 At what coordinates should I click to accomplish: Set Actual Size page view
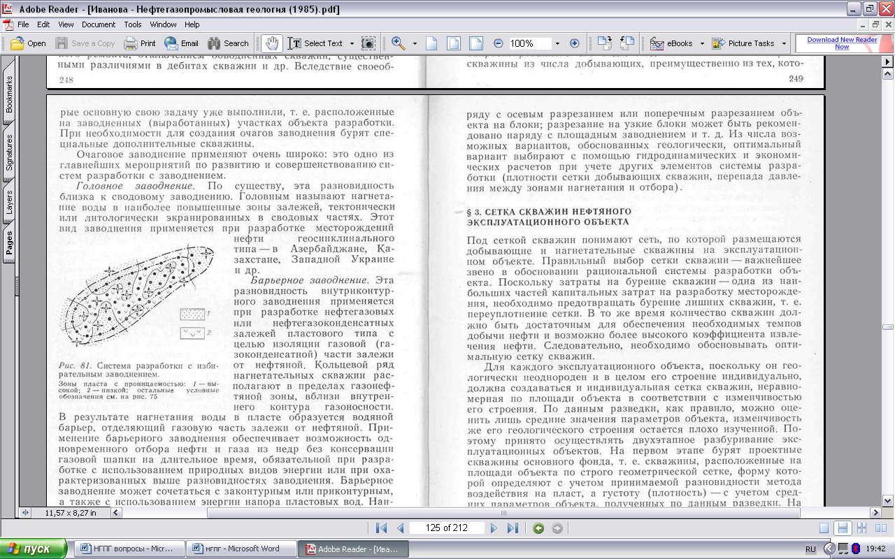(431, 43)
